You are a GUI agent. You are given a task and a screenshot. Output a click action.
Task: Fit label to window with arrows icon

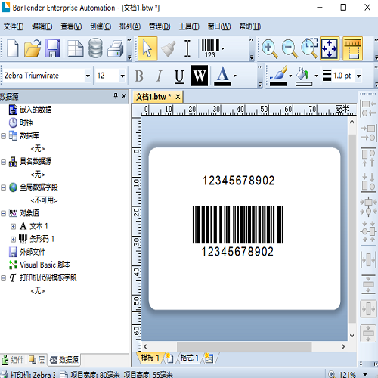[x=330, y=48]
